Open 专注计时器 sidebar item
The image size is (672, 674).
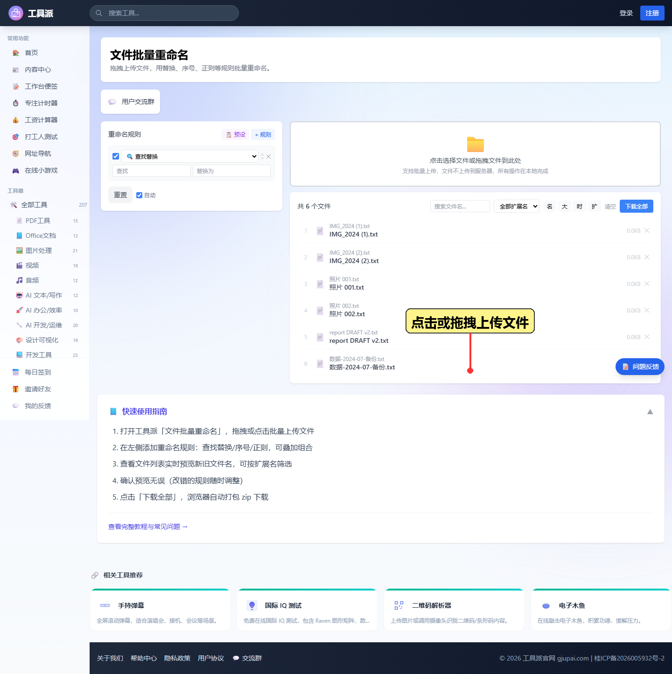click(44, 103)
